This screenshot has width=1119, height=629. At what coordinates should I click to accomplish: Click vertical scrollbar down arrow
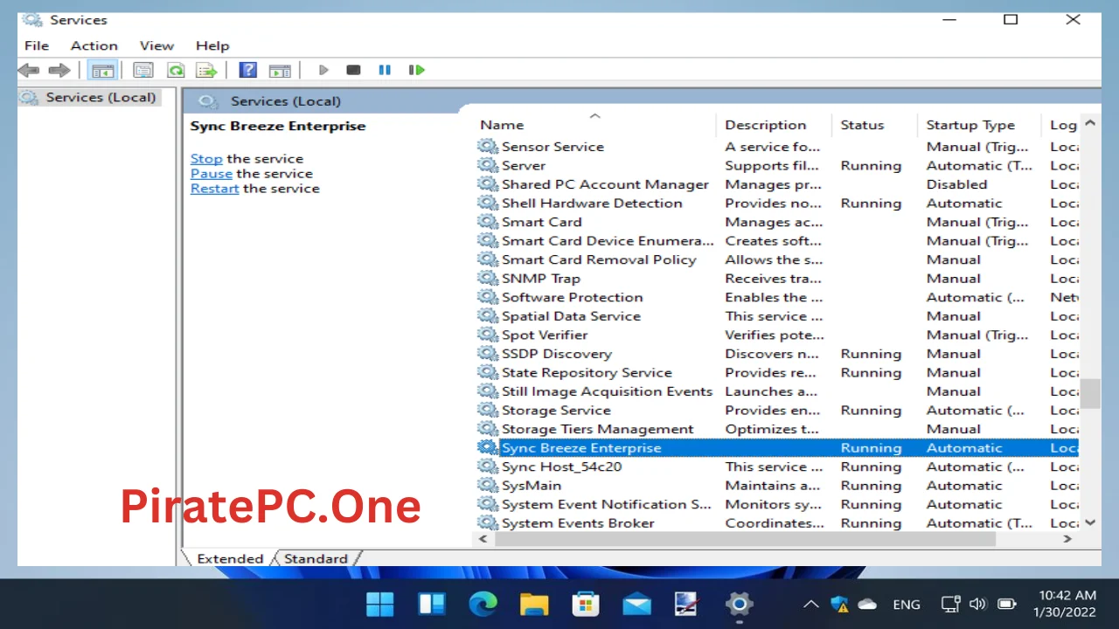[1090, 522]
